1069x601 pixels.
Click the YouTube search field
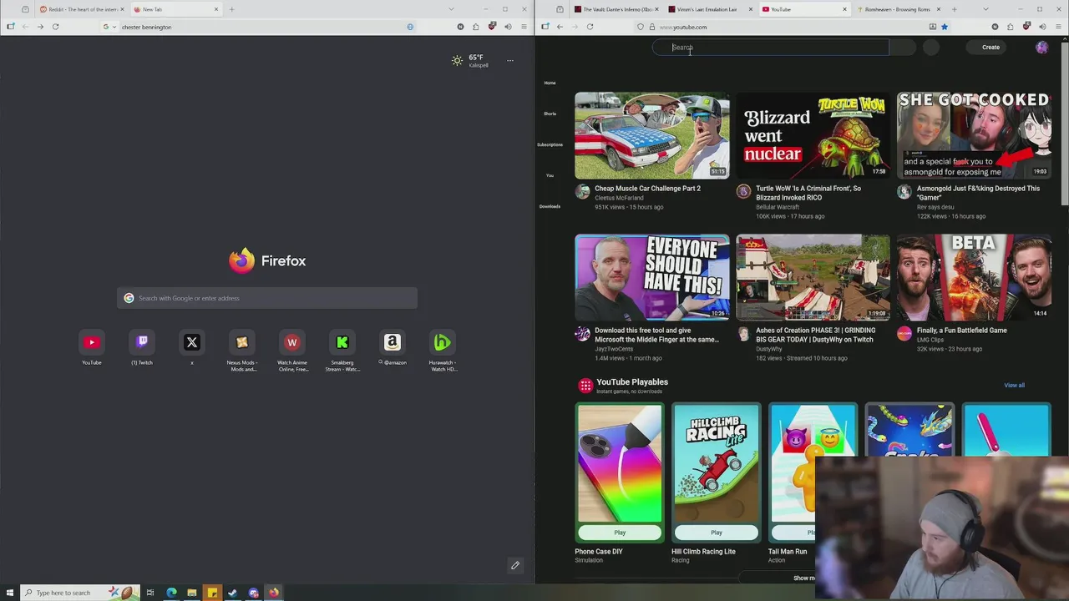(770, 48)
